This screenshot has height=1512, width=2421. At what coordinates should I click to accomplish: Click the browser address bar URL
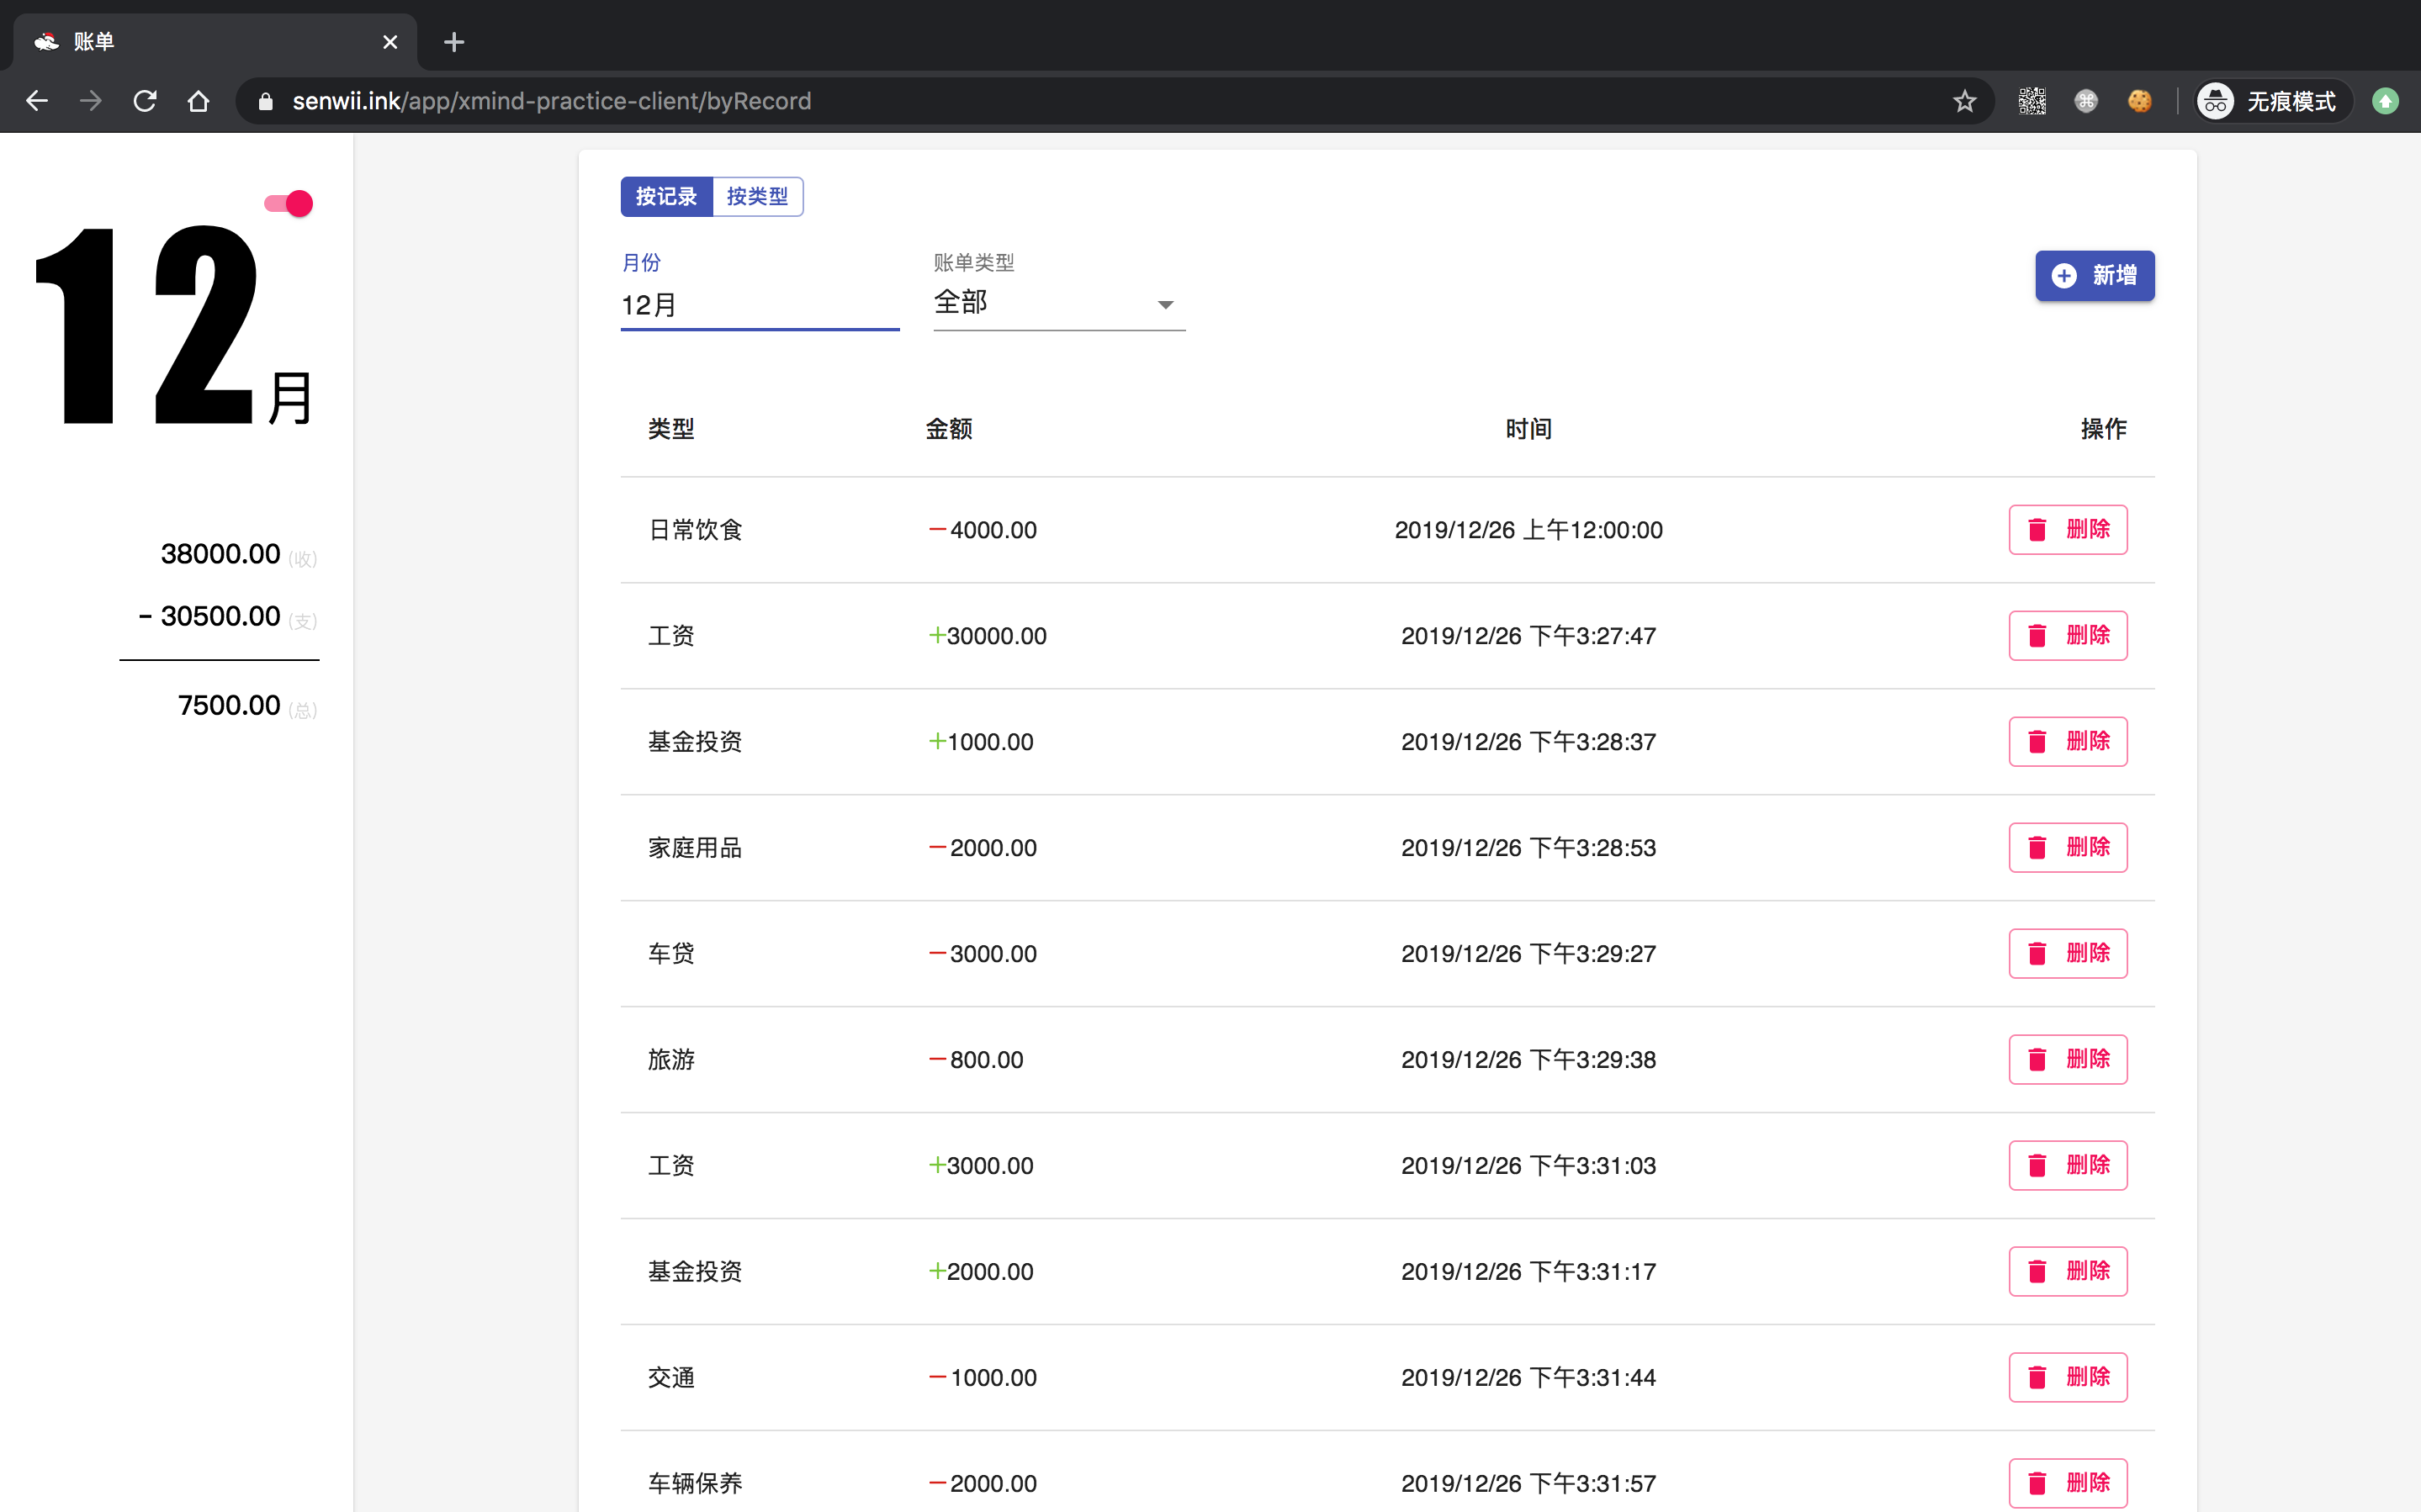click(x=551, y=101)
